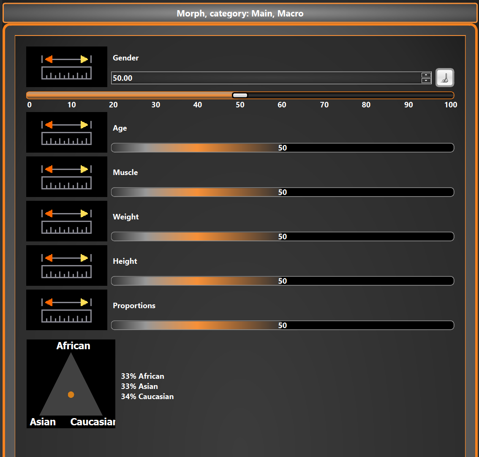This screenshot has width=479, height=457.
Task: Click the 80 mark on Gender scale
Action: tap(366, 105)
